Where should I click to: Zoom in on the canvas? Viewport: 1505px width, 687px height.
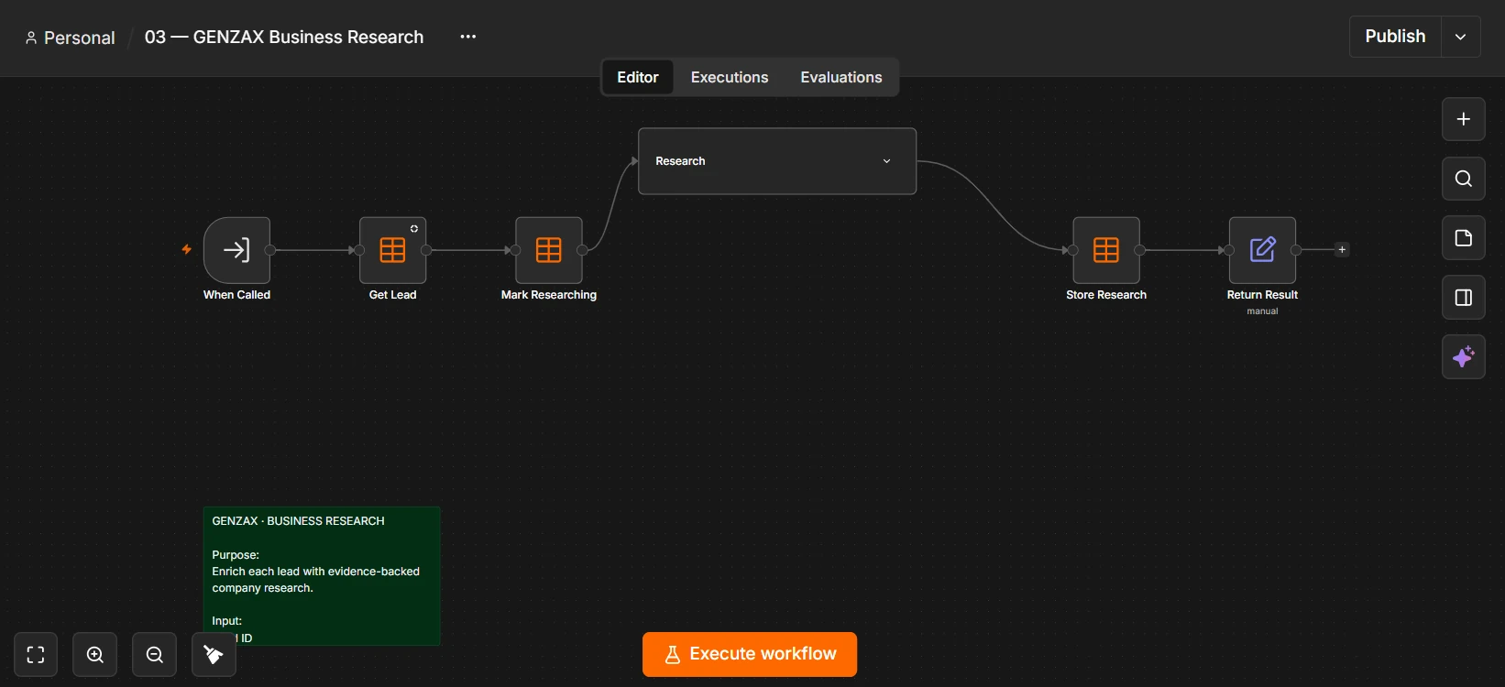tap(95, 654)
